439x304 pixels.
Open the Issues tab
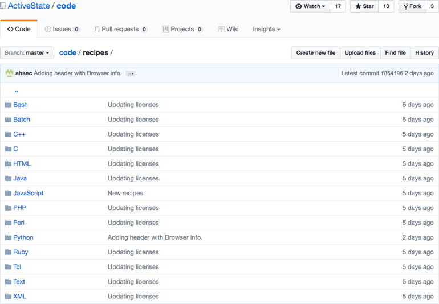(62, 29)
